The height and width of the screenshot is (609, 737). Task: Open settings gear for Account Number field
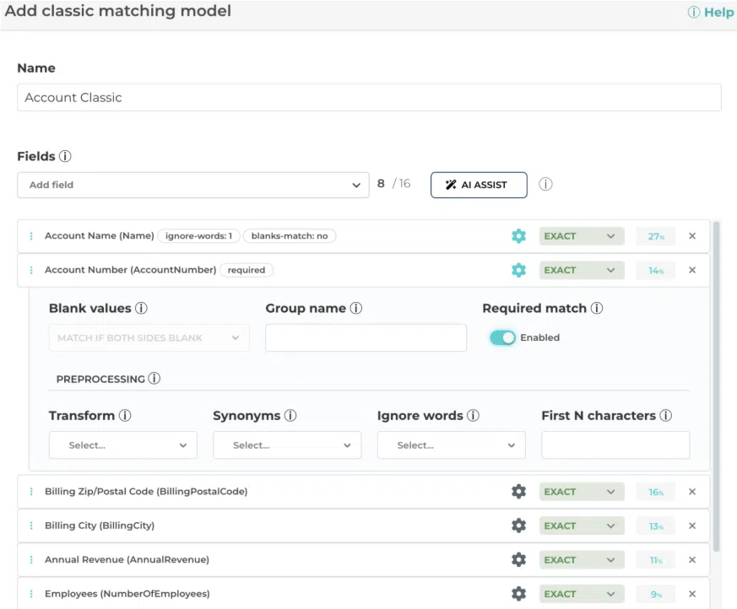[x=518, y=270]
